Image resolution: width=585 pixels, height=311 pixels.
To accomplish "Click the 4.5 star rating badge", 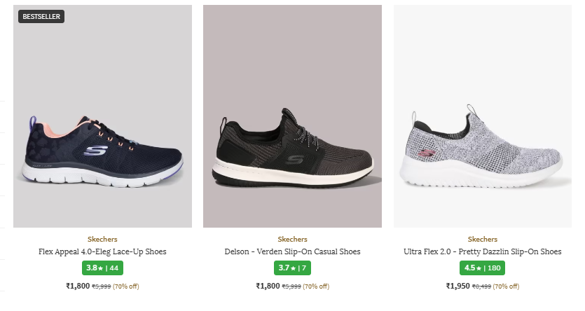I will [482, 268].
